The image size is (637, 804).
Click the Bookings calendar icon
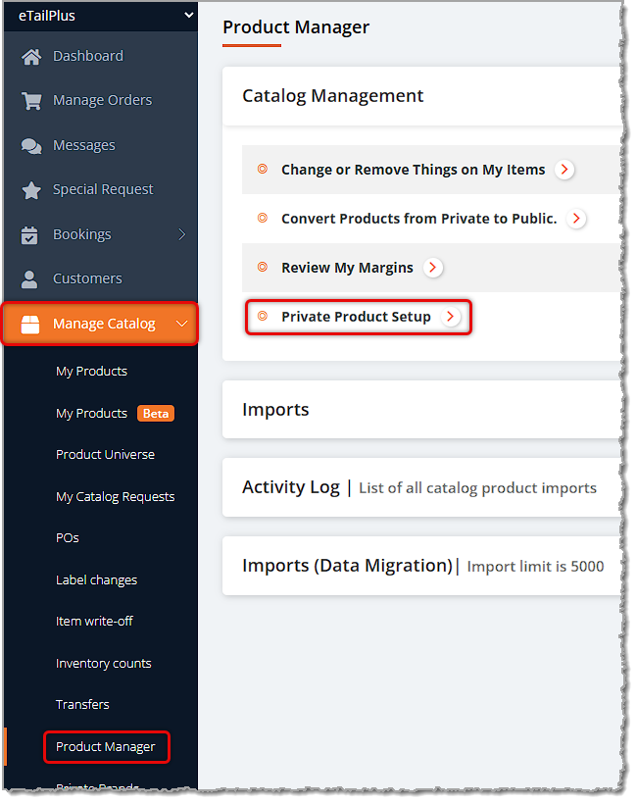pyautogui.click(x=29, y=235)
